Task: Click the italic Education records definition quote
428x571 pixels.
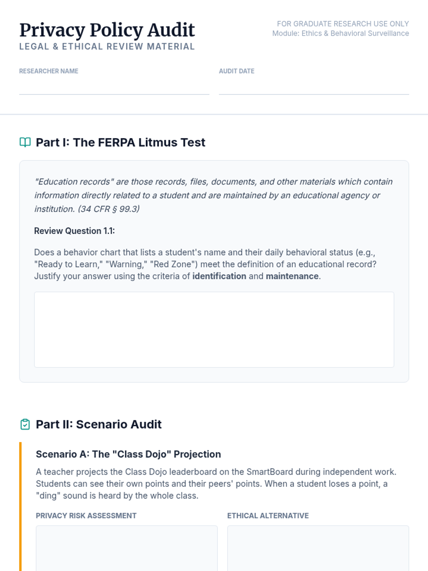Action: pyautogui.click(x=213, y=195)
